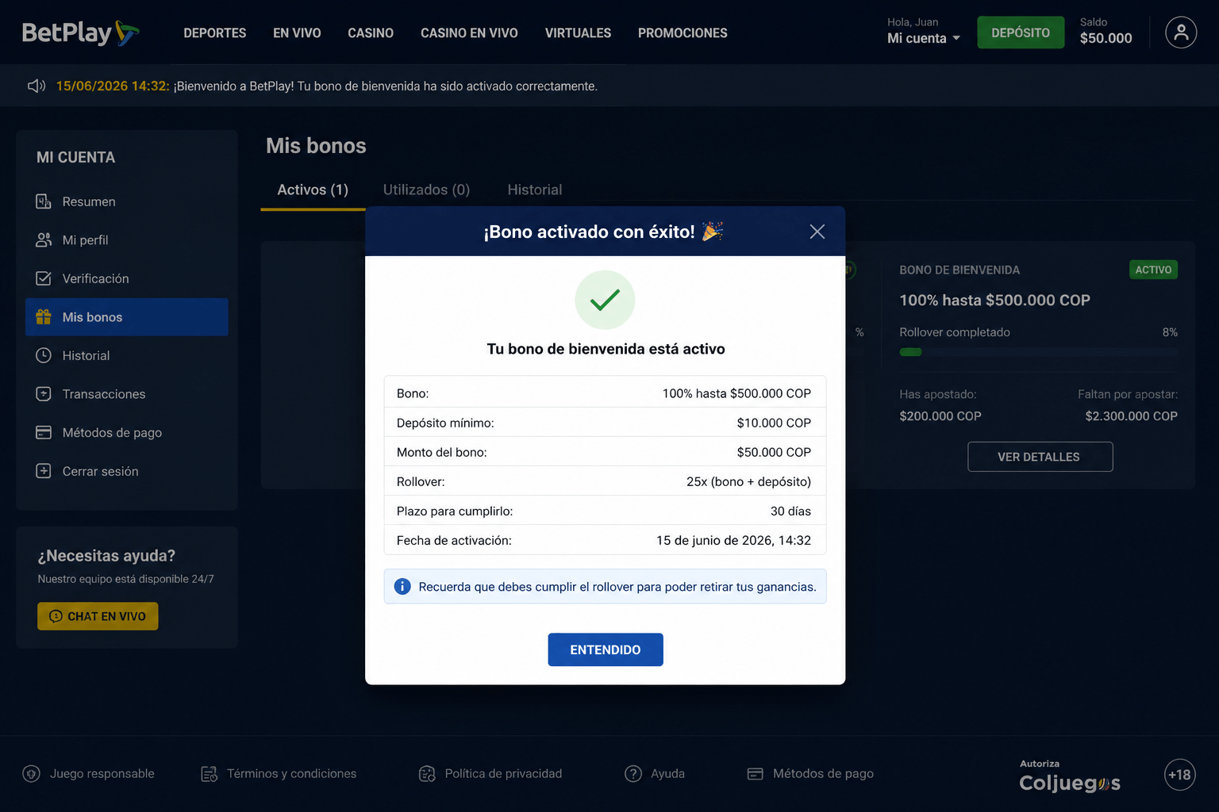Click the announcement speaker icon
The image size is (1219, 812).
coord(37,86)
